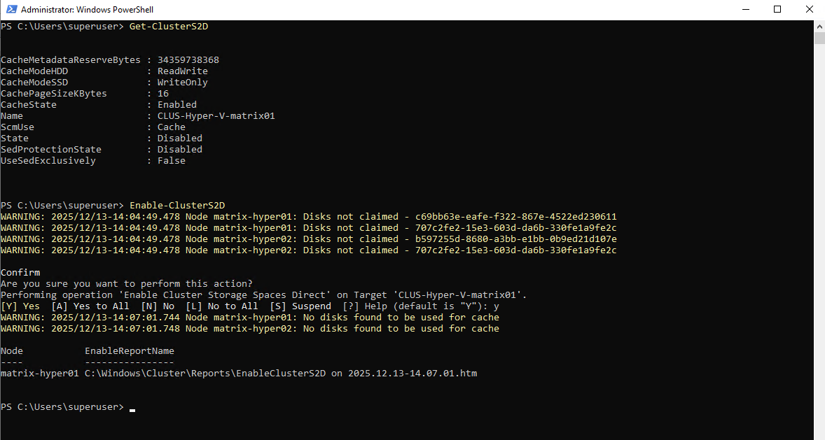
Task: Click the EnableClusterS2D .htm report path
Action: click(281, 374)
